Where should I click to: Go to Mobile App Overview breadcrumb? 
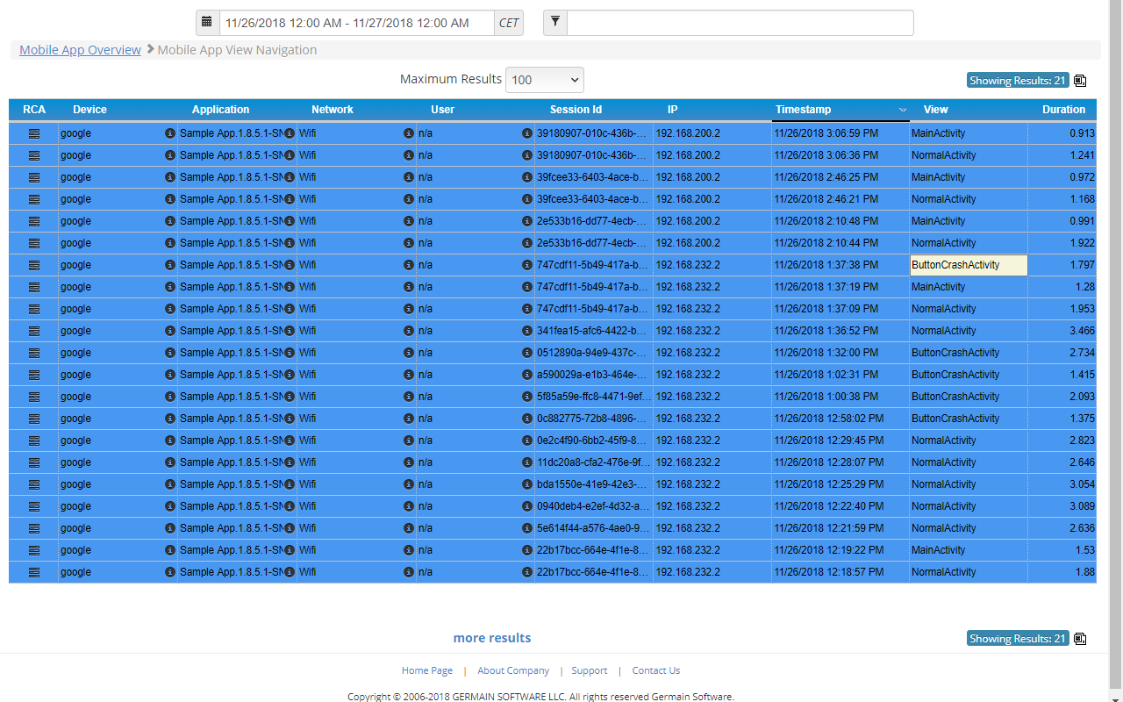click(x=80, y=50)
